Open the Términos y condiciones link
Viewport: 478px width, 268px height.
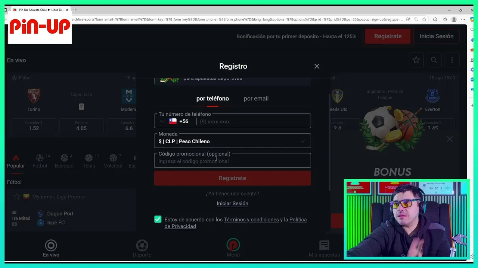pos(251,220)
